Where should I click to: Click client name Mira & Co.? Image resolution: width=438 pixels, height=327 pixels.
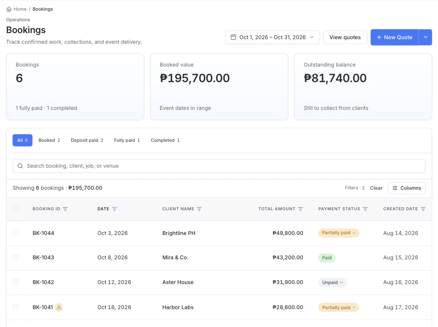point(175,257)
